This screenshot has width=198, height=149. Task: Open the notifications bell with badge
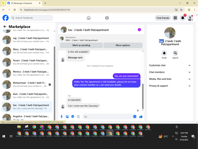(x=183, y=18)
